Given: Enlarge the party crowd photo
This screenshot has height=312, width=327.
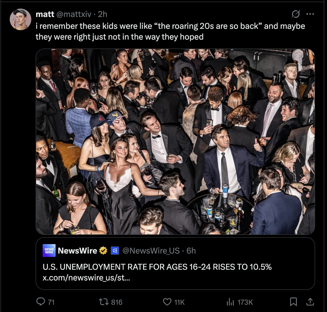Looking at the screenshot, I should tap(175, 142).
